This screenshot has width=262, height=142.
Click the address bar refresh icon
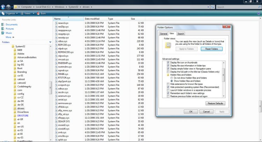pyautogui.click(x=212, y=7)
